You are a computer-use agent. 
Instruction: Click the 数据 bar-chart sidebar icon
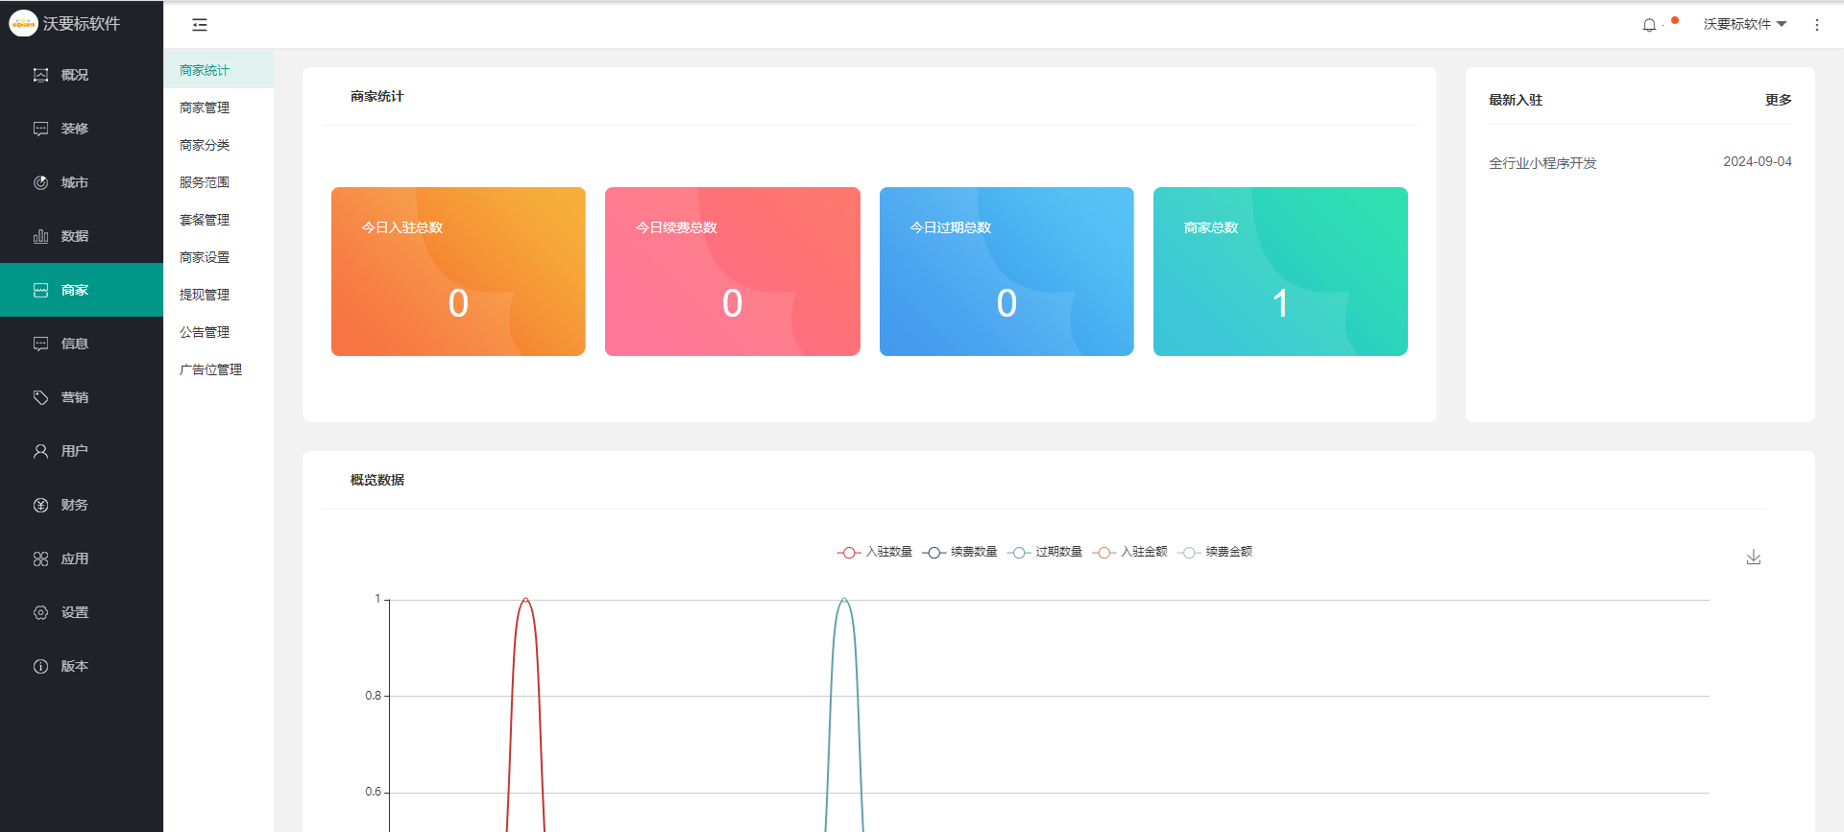pos(40,236)
